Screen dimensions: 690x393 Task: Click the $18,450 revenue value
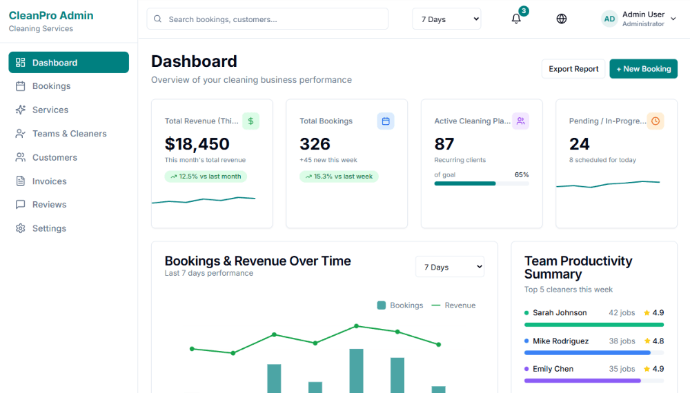click(x=197, y=143)
